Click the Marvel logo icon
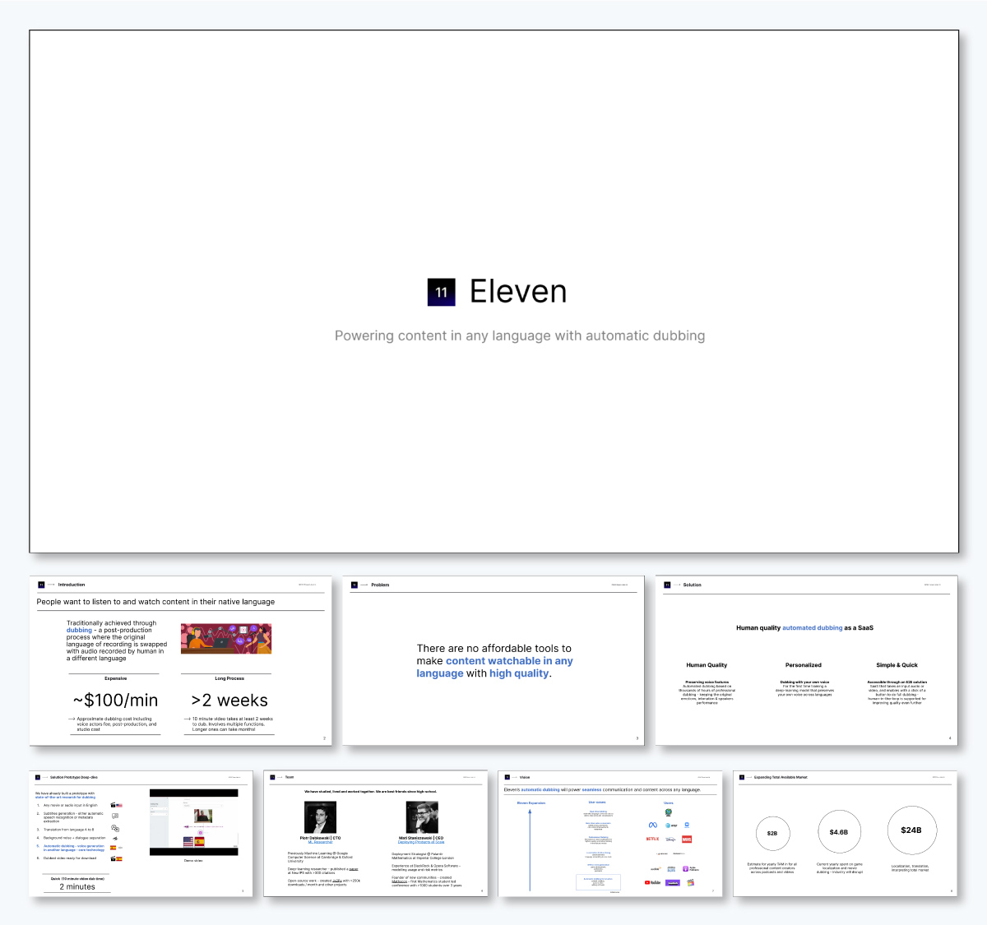The image size is (987, 925). [687, 839]
